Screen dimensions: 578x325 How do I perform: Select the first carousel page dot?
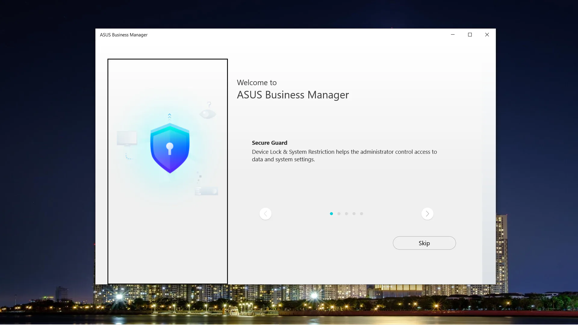[x=331, y=214]
